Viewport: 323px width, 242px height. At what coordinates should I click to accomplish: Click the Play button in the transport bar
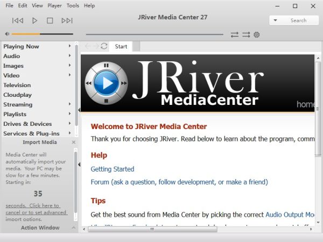click(x=34, y=20)
